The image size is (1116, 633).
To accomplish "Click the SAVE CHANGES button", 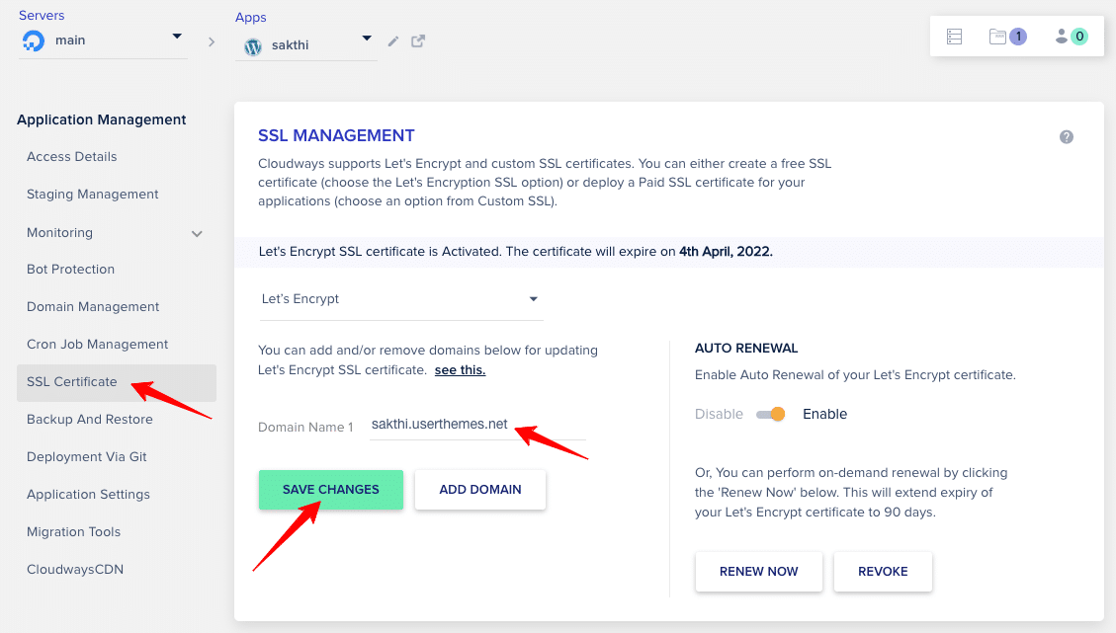I will [330, 489].
